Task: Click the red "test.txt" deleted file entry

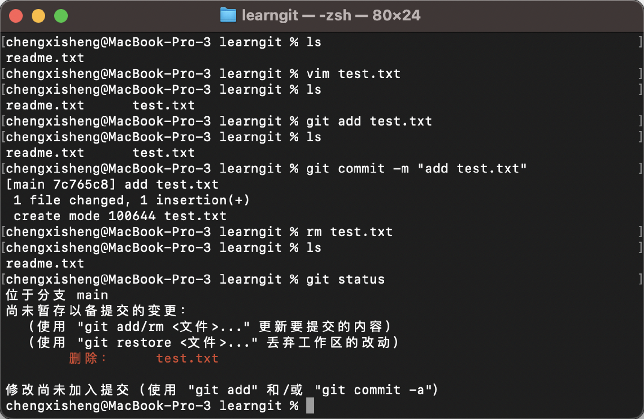Action: click(x=187, y=358)
